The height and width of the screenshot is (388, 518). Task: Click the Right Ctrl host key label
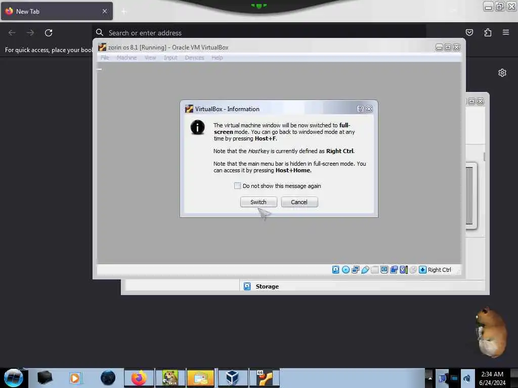click(440, 270)
